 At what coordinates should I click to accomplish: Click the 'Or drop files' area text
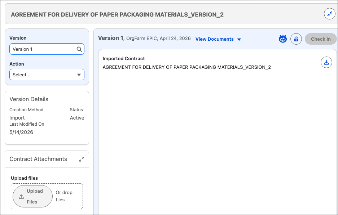(x=64, y=196)
